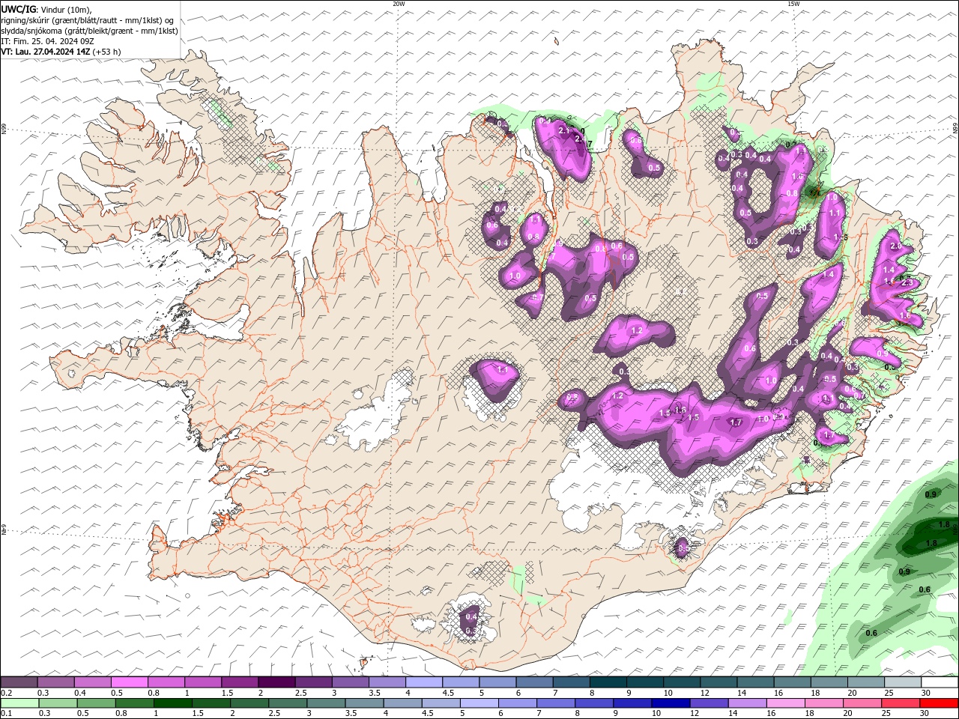This screenshot has width=959, height=719.
Task: Click the '2.1' snowfall value on north coast
Action: click(x=564, y=129)
